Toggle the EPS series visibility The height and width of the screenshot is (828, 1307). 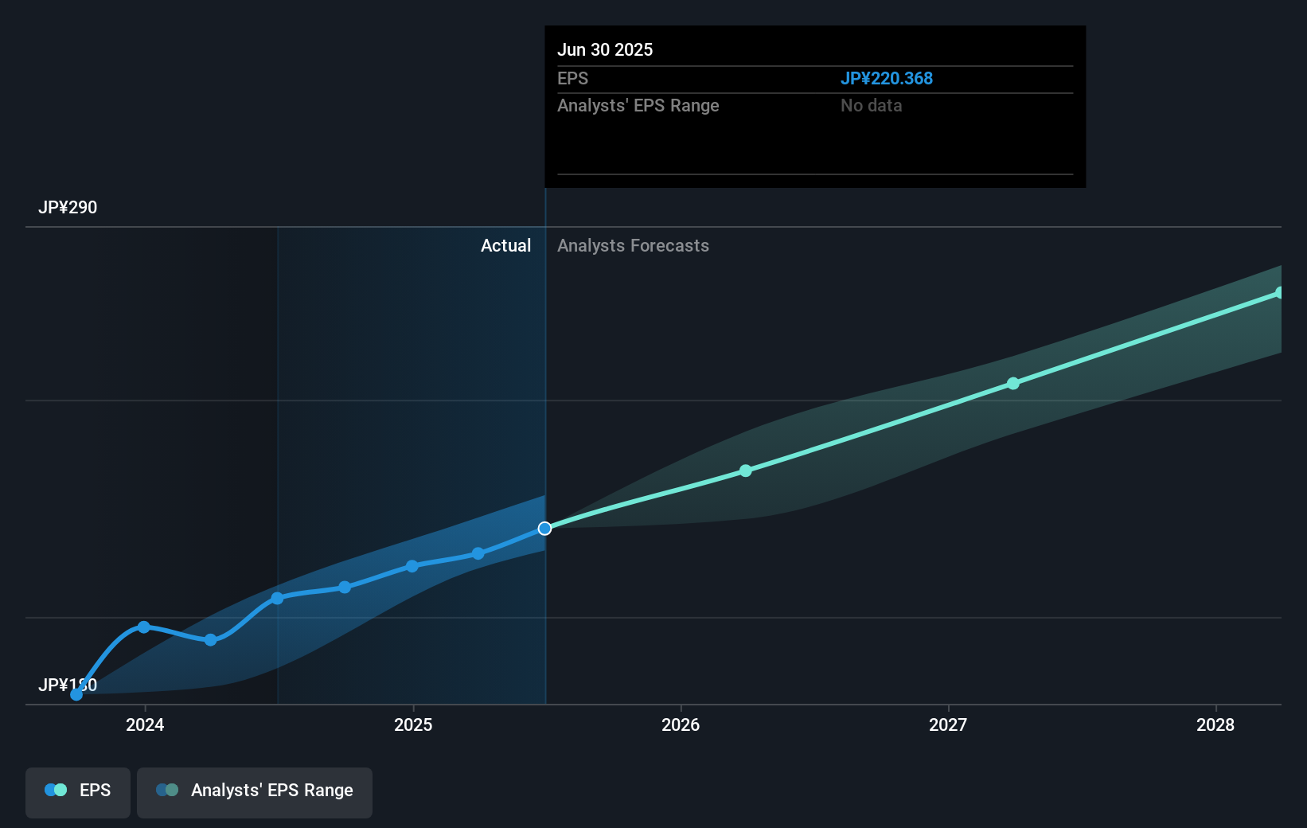77,792
